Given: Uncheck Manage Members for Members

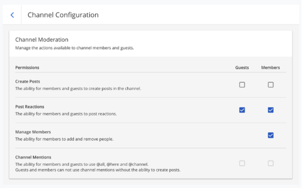Looking at the screenshot, I should [271, 135].
